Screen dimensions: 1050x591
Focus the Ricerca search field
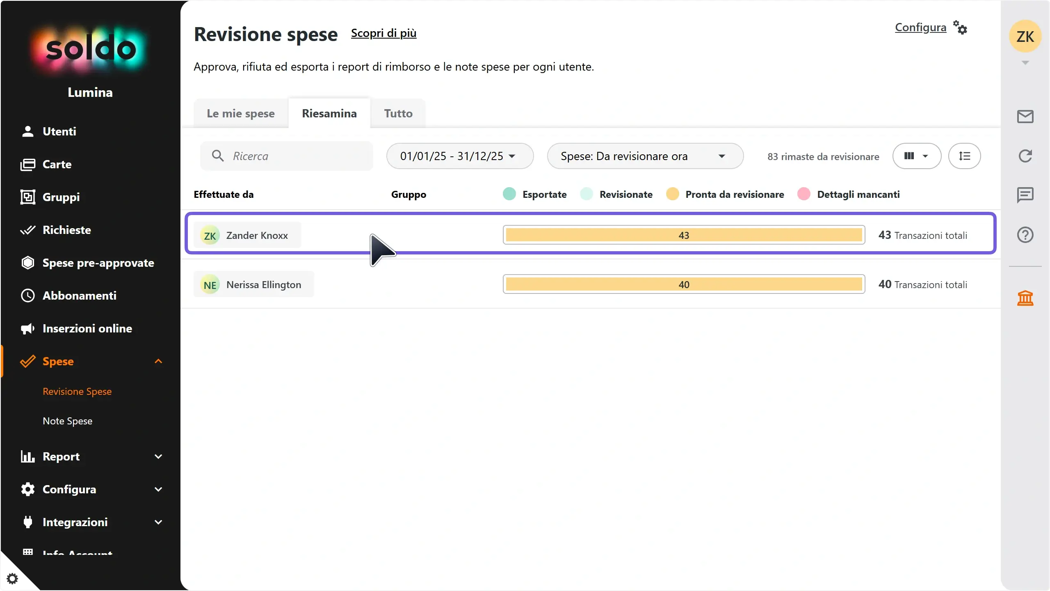coord(287,156)
